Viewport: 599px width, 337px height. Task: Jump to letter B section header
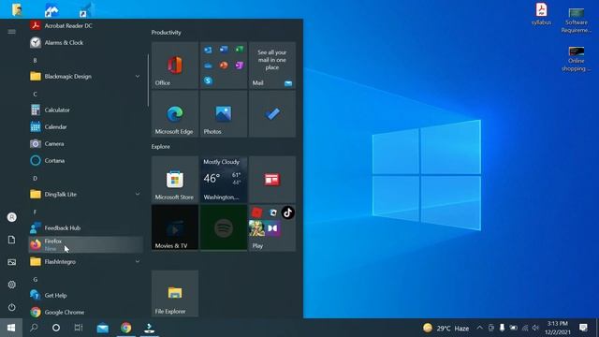pos(35,60)
